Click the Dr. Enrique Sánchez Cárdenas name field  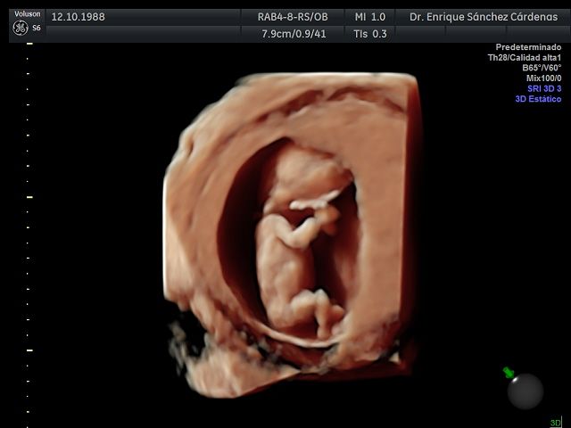[x=484, y=17]
